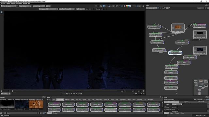Add an Edge Composite node
Viewport: 209px width, 117px height.
[153, 105]
